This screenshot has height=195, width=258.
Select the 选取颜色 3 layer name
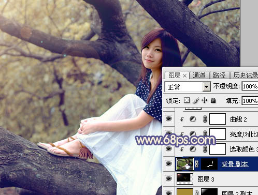click(x=244, y=149)
